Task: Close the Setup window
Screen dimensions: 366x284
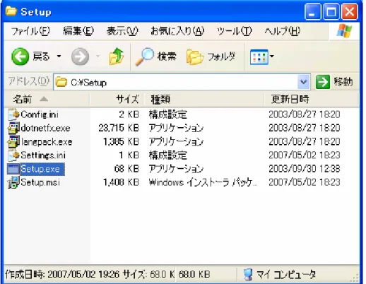Action: 350,12
